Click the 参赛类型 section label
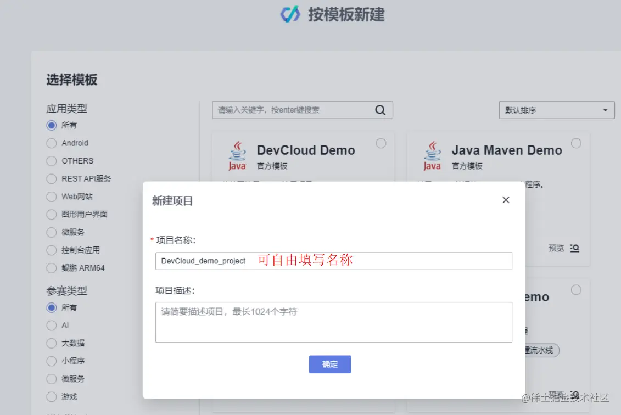Screen dimensions: 621x415 point(66,291)
